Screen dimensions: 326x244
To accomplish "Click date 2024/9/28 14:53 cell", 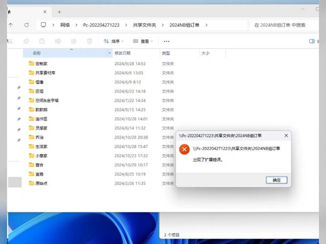I will click(x=130, y=63).
